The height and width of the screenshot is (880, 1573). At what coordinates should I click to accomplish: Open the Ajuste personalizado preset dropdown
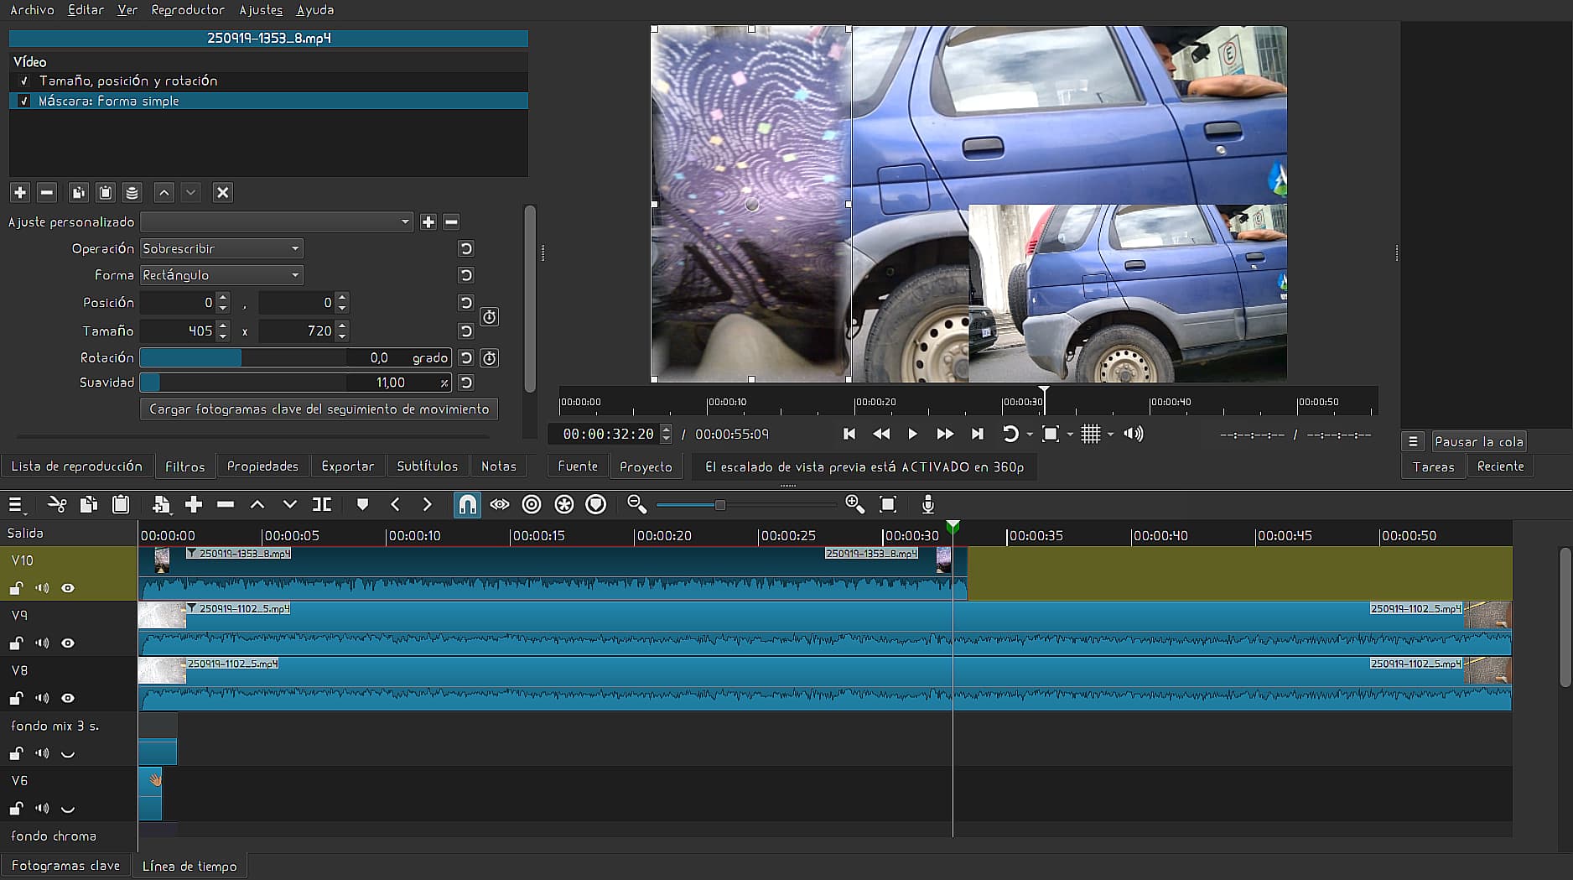(277, 222)
